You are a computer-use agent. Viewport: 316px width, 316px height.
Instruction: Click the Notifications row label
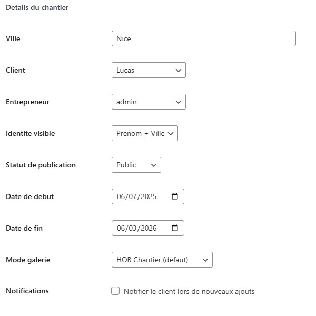[27, 291]
